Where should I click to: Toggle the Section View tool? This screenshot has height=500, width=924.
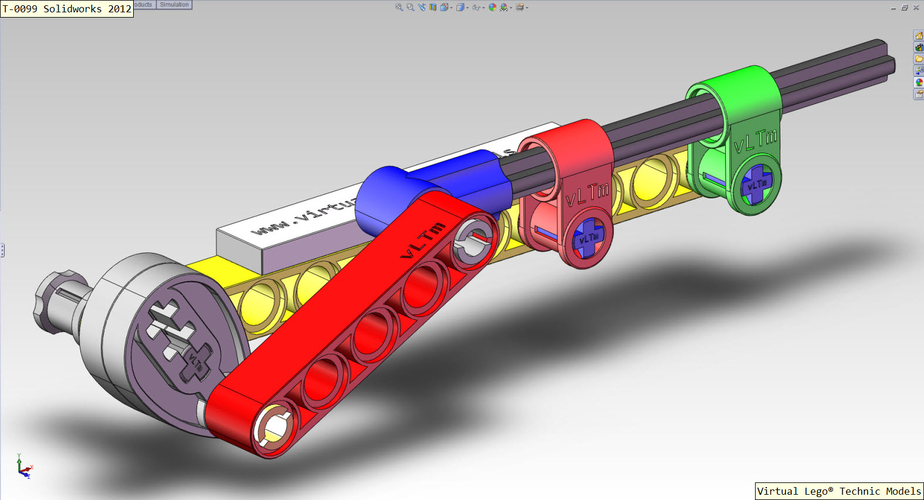click(433, 7)
